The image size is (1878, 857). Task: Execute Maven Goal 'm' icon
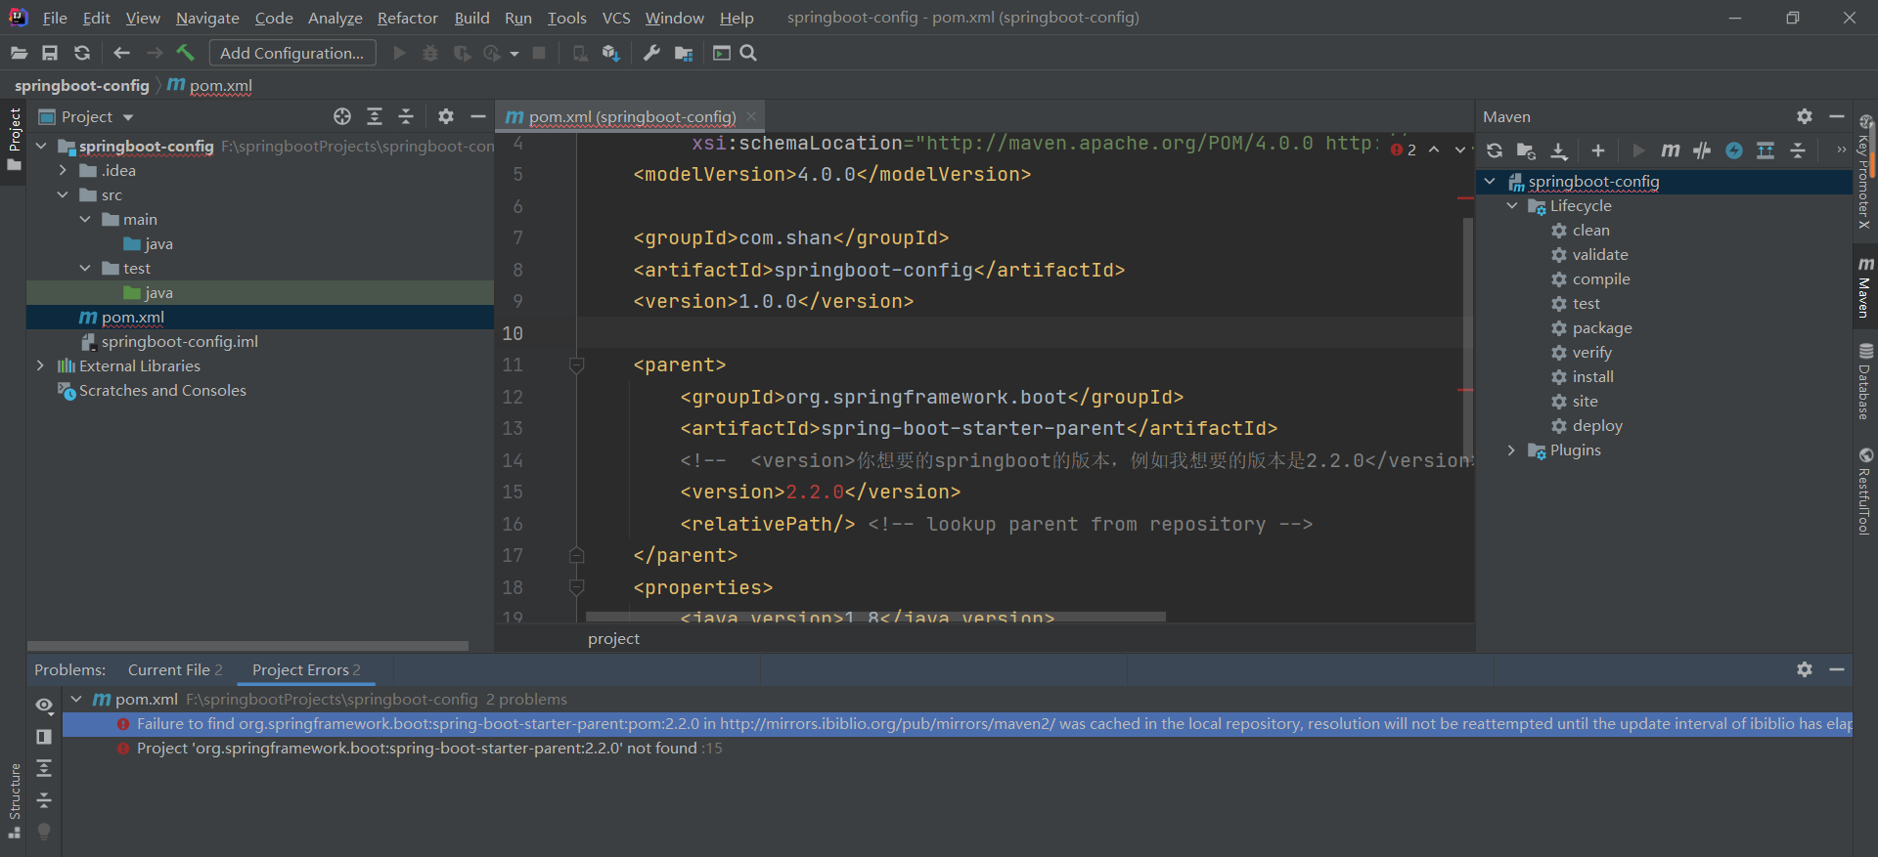pos(1671,150)
